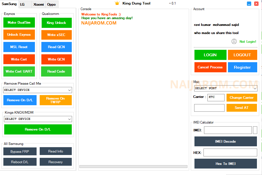This screenshot has width=262, height=175.
Task: Click Read Info button
Action: [x=56, y=151]
